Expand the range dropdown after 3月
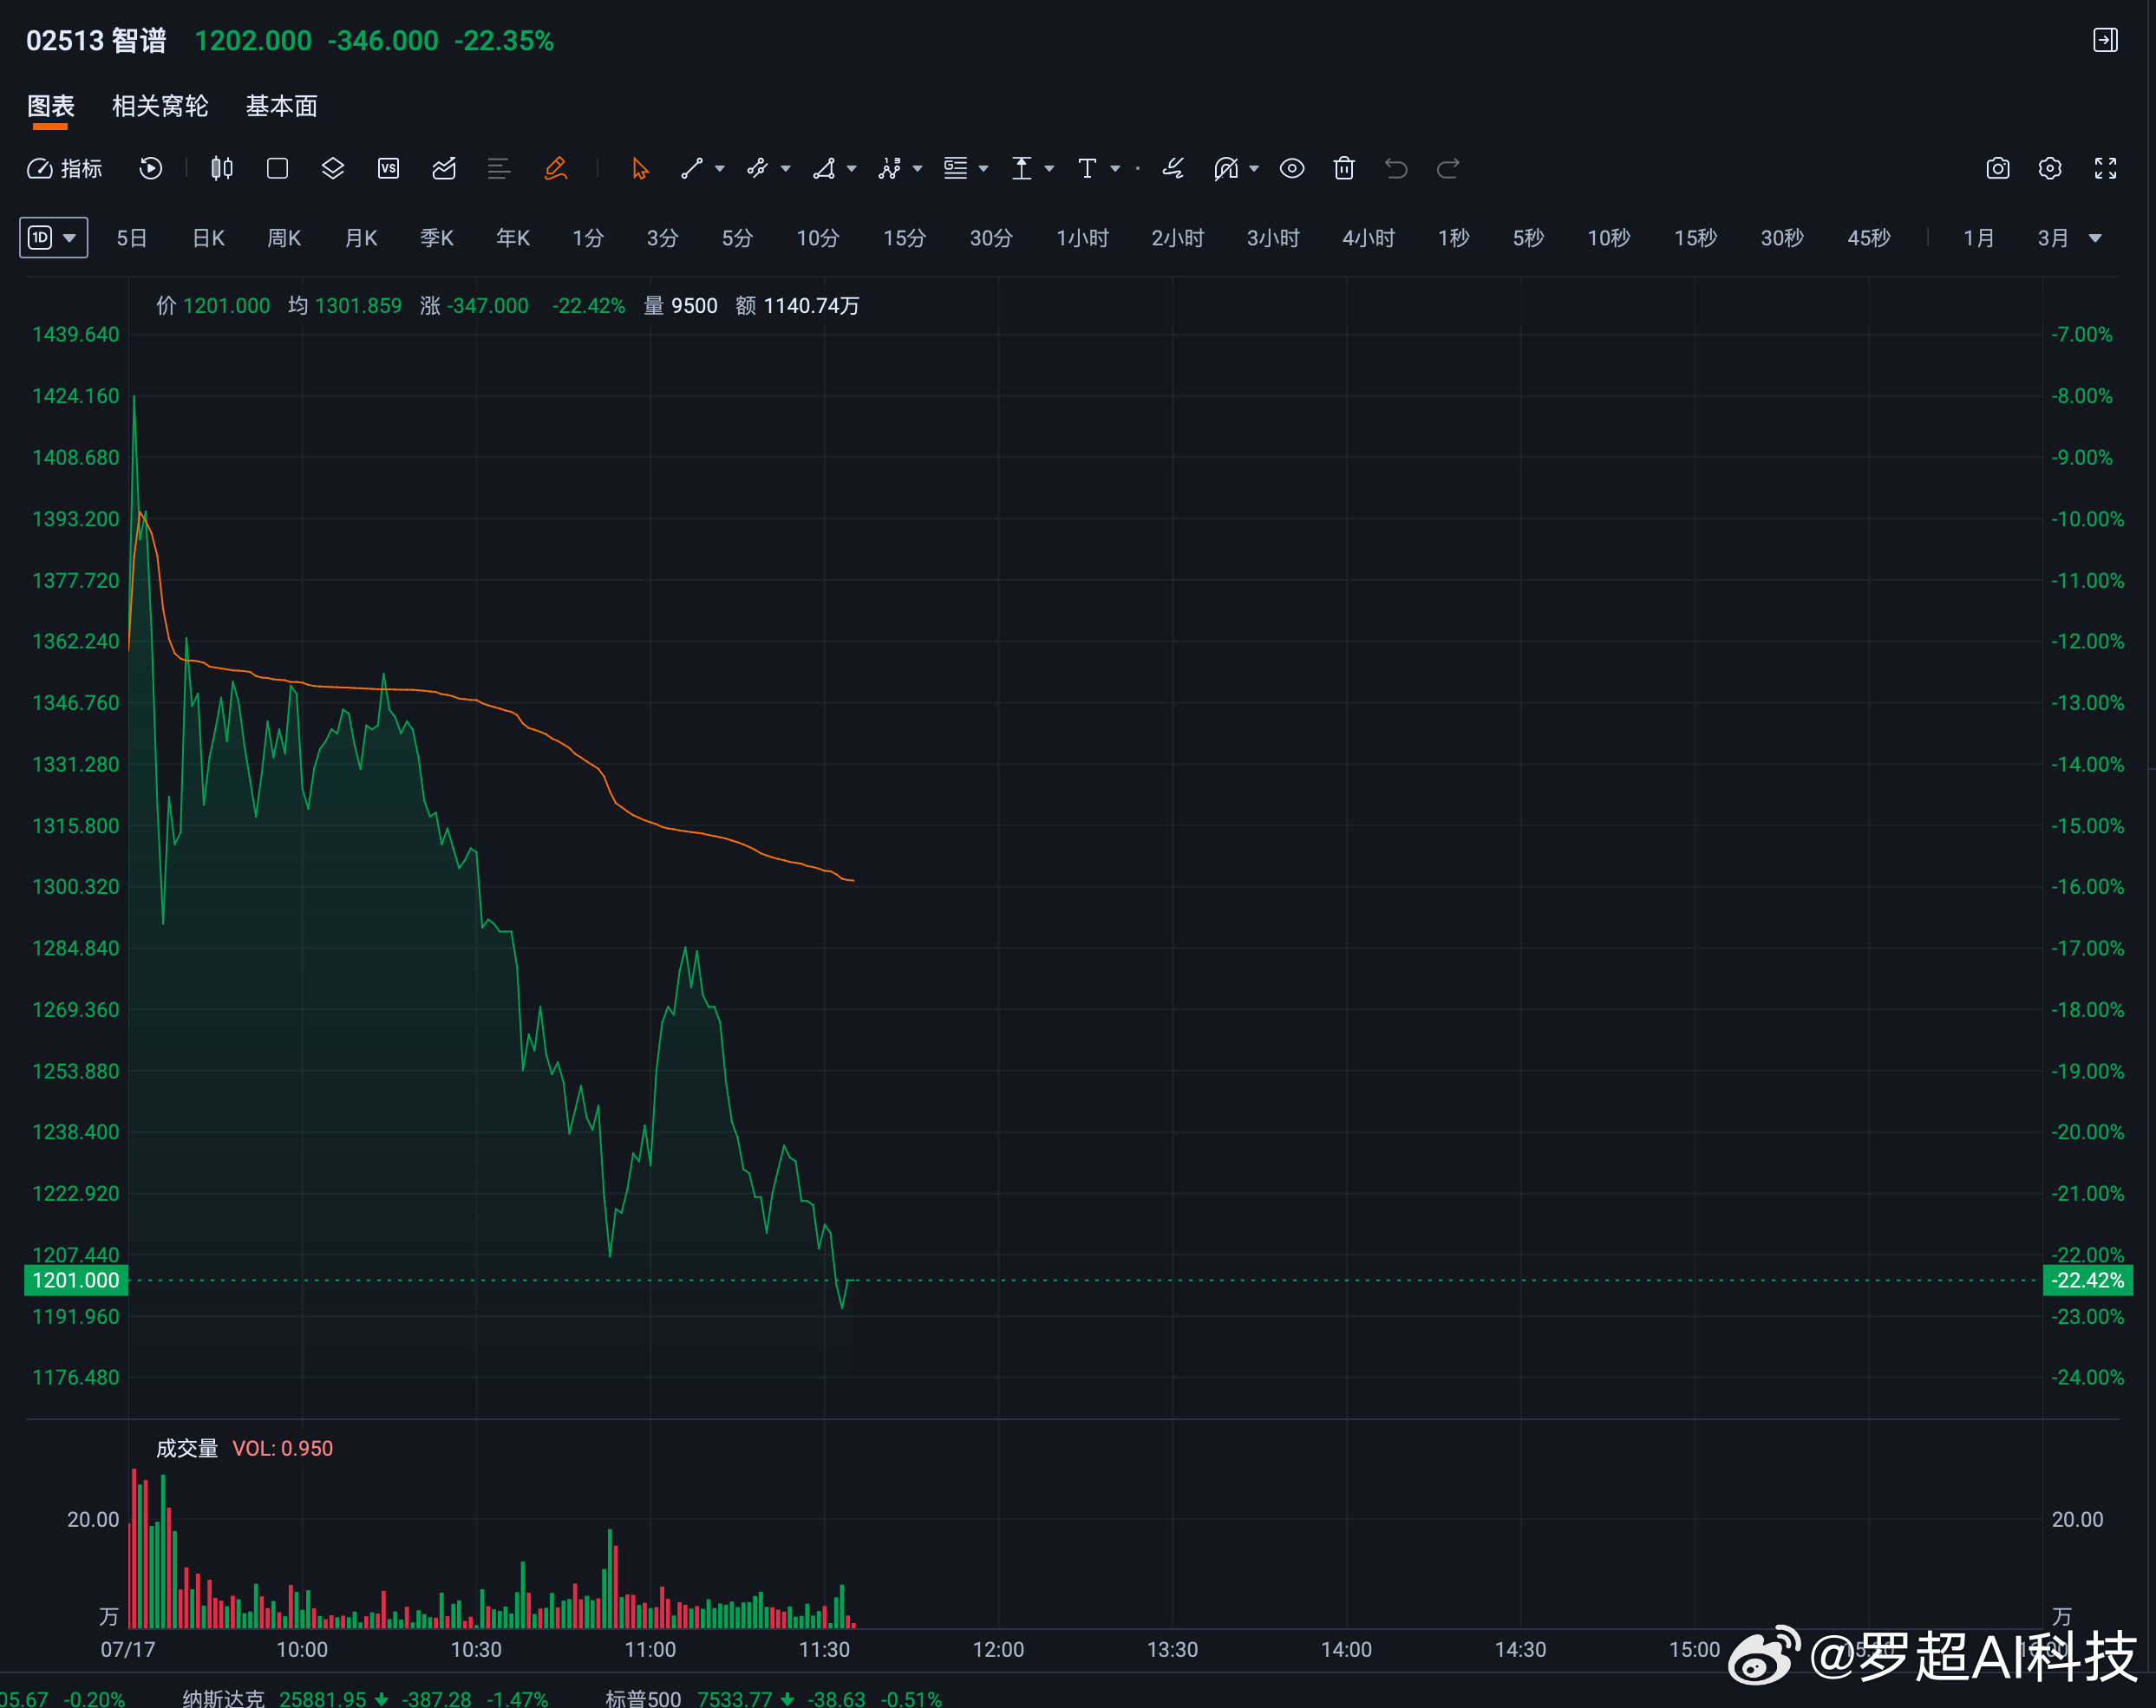The image size is (2156, 1708). [2096, 238]
